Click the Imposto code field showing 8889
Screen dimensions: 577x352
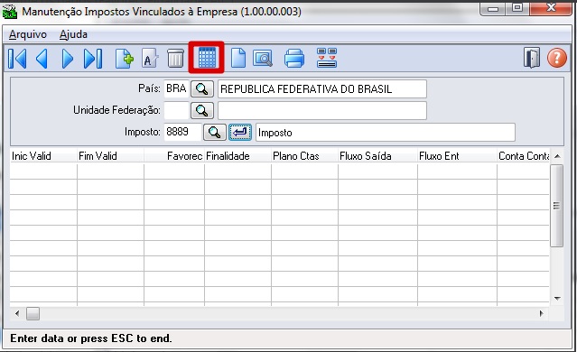183,132
